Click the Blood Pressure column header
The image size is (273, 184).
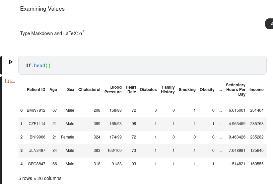pos(113,90)
